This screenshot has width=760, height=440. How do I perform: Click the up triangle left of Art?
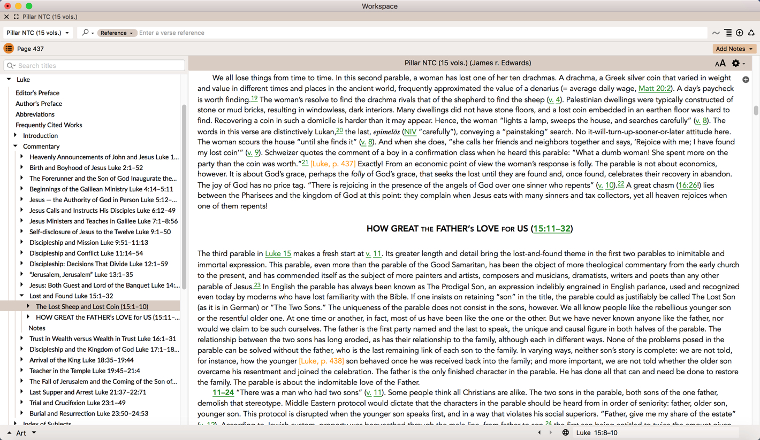pyautogui.click(x=9, y=433)
